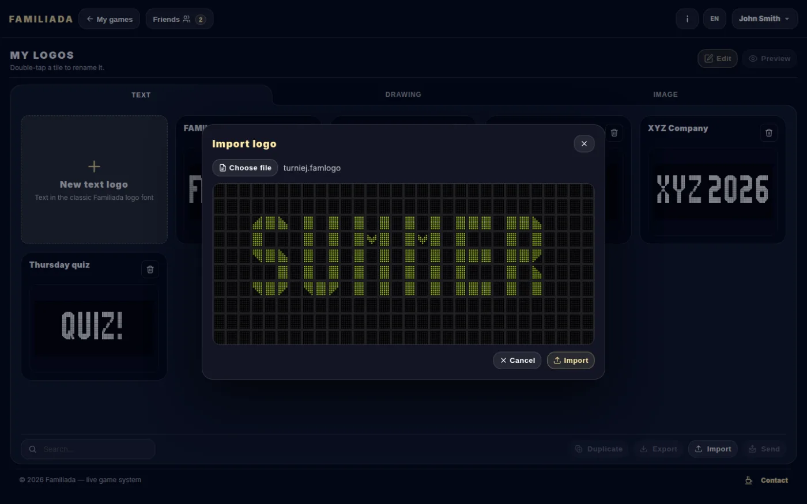Viewport: 807px width, 504px height.
Task: Toggle Preview mode with the eye button
Action: [770, 59]
